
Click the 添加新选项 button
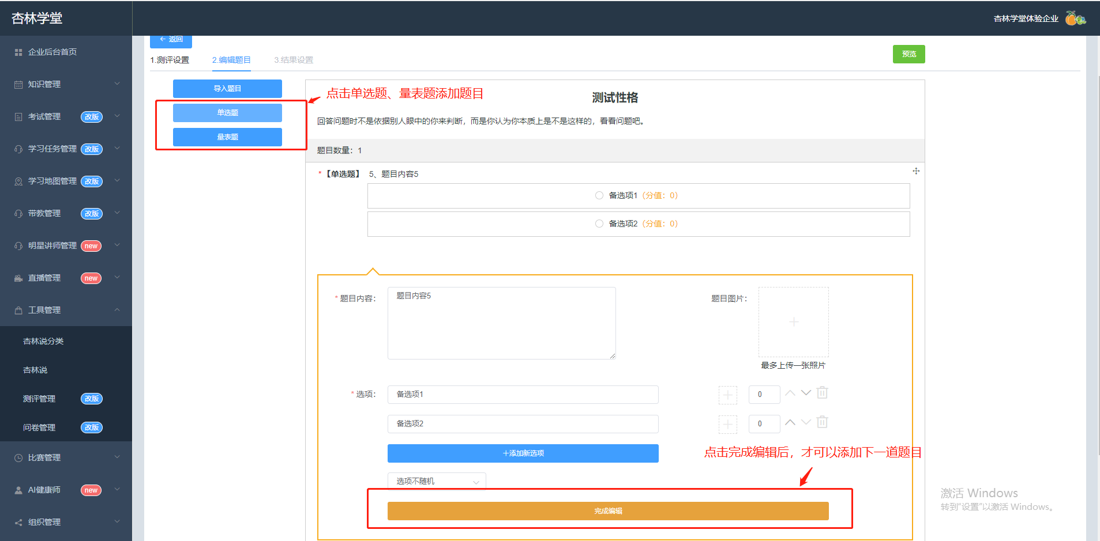click(x=523, y=453)
